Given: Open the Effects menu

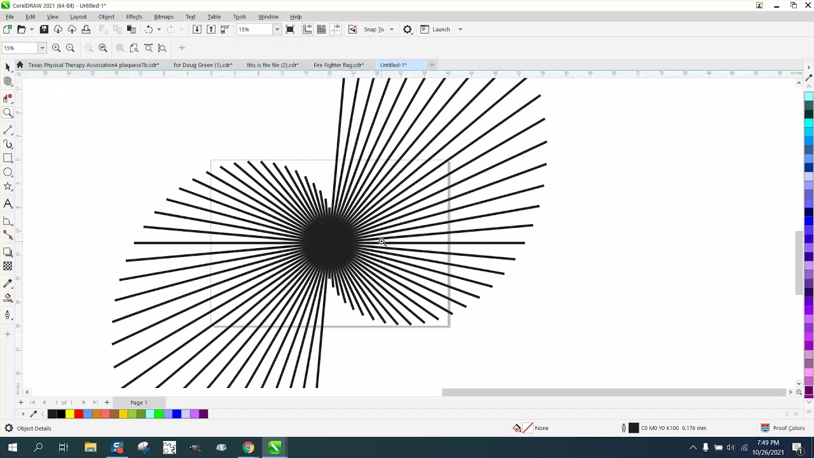Looking at the screenshot, I should click(x=134, y=17).
